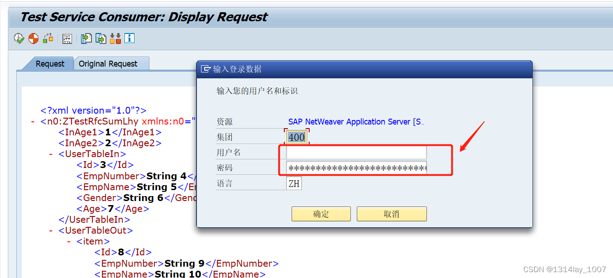Open the blue information icon
The width and height of the screenshot is (613, 278).
(x=129, y=38)
